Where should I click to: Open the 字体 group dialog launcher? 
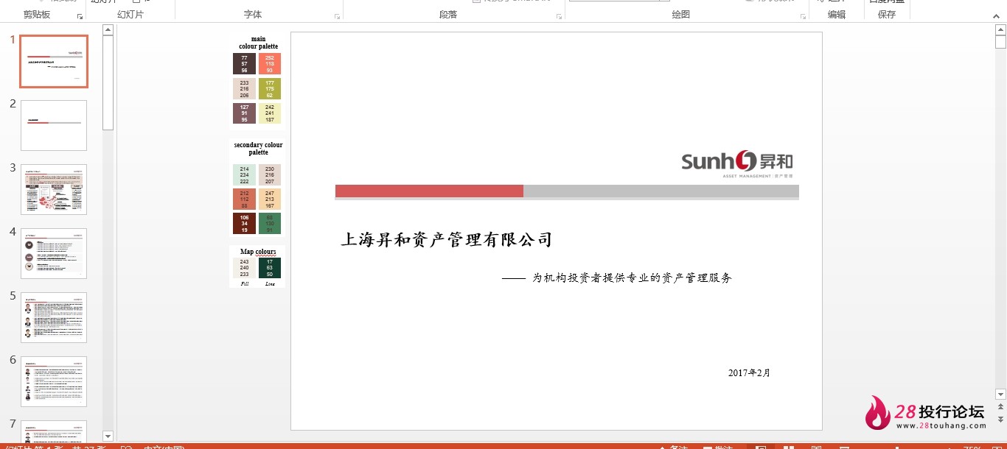338,16
